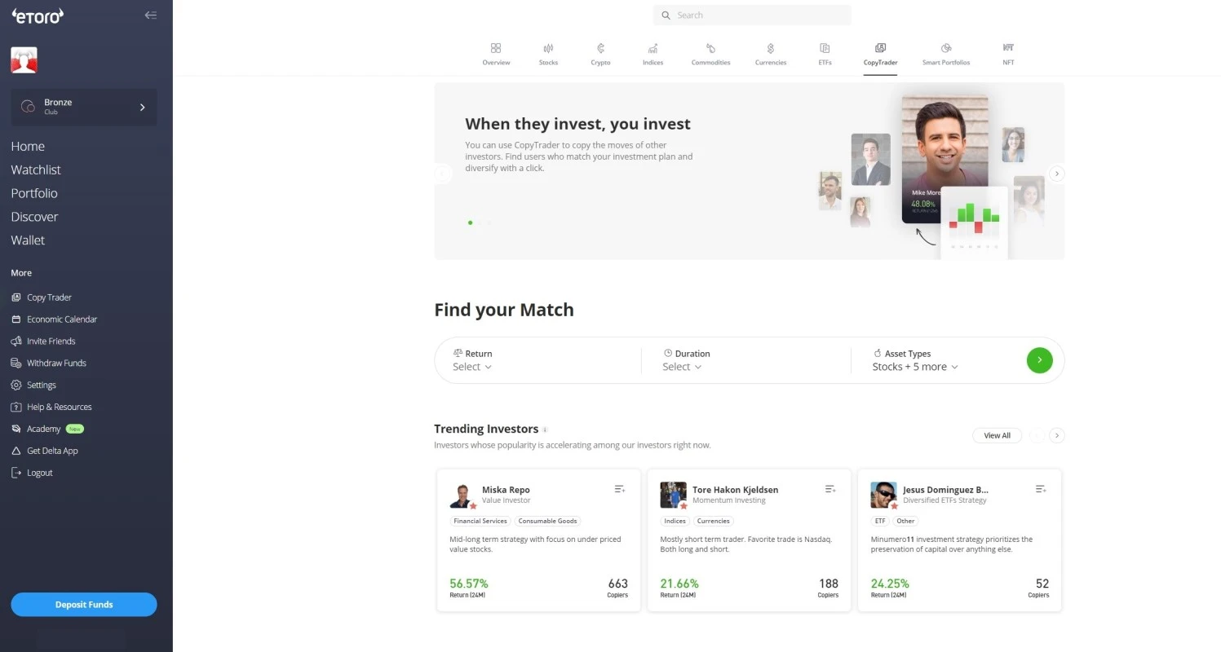Image resolution: width=1221 pixels, height=652 pixels.
Task: Click the Invite Friends icon
Action: coord(17,341)
